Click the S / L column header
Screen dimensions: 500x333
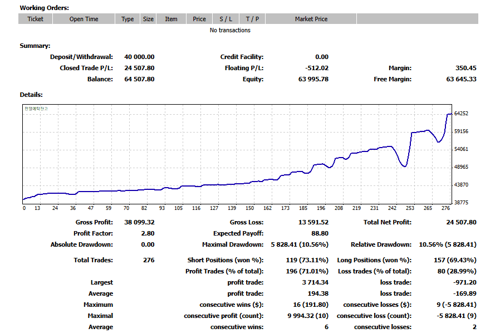pyautogui.click(x=226, y=19)
